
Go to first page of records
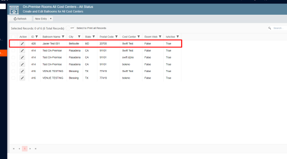(x=13, y=149)
